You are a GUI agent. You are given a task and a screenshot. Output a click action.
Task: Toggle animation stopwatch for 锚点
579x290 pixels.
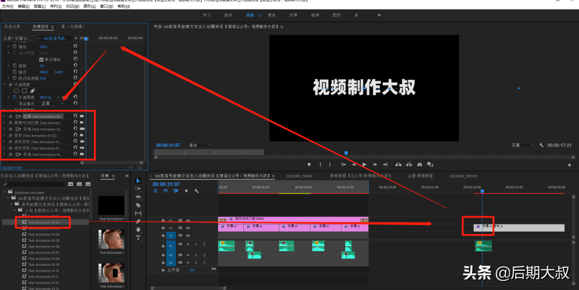tap(15, 72)
